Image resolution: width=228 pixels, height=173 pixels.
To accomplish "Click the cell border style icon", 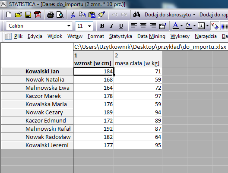I will coord(201,26).
